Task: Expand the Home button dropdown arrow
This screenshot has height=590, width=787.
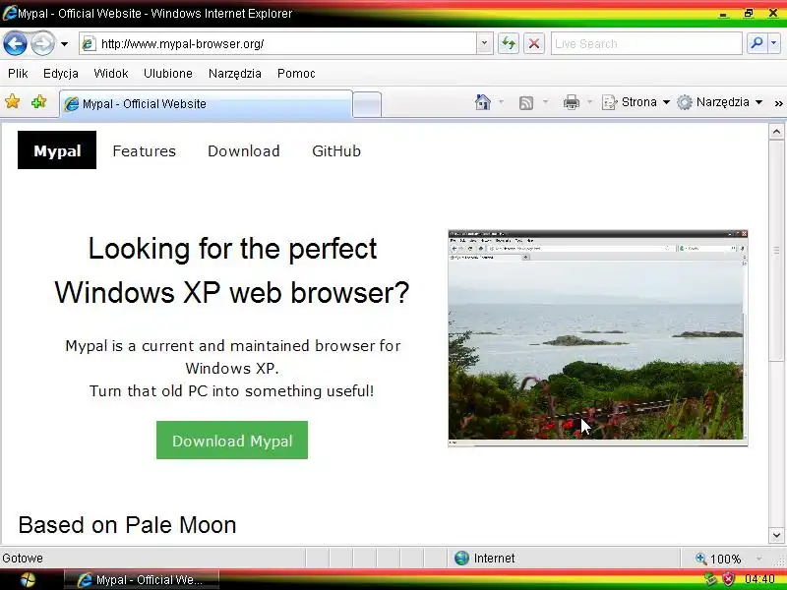Action: [501, 102]
